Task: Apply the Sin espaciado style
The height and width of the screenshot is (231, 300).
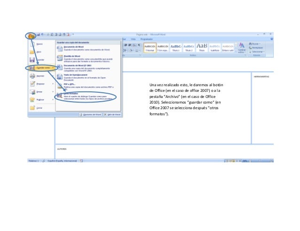Action: point(163,48)
